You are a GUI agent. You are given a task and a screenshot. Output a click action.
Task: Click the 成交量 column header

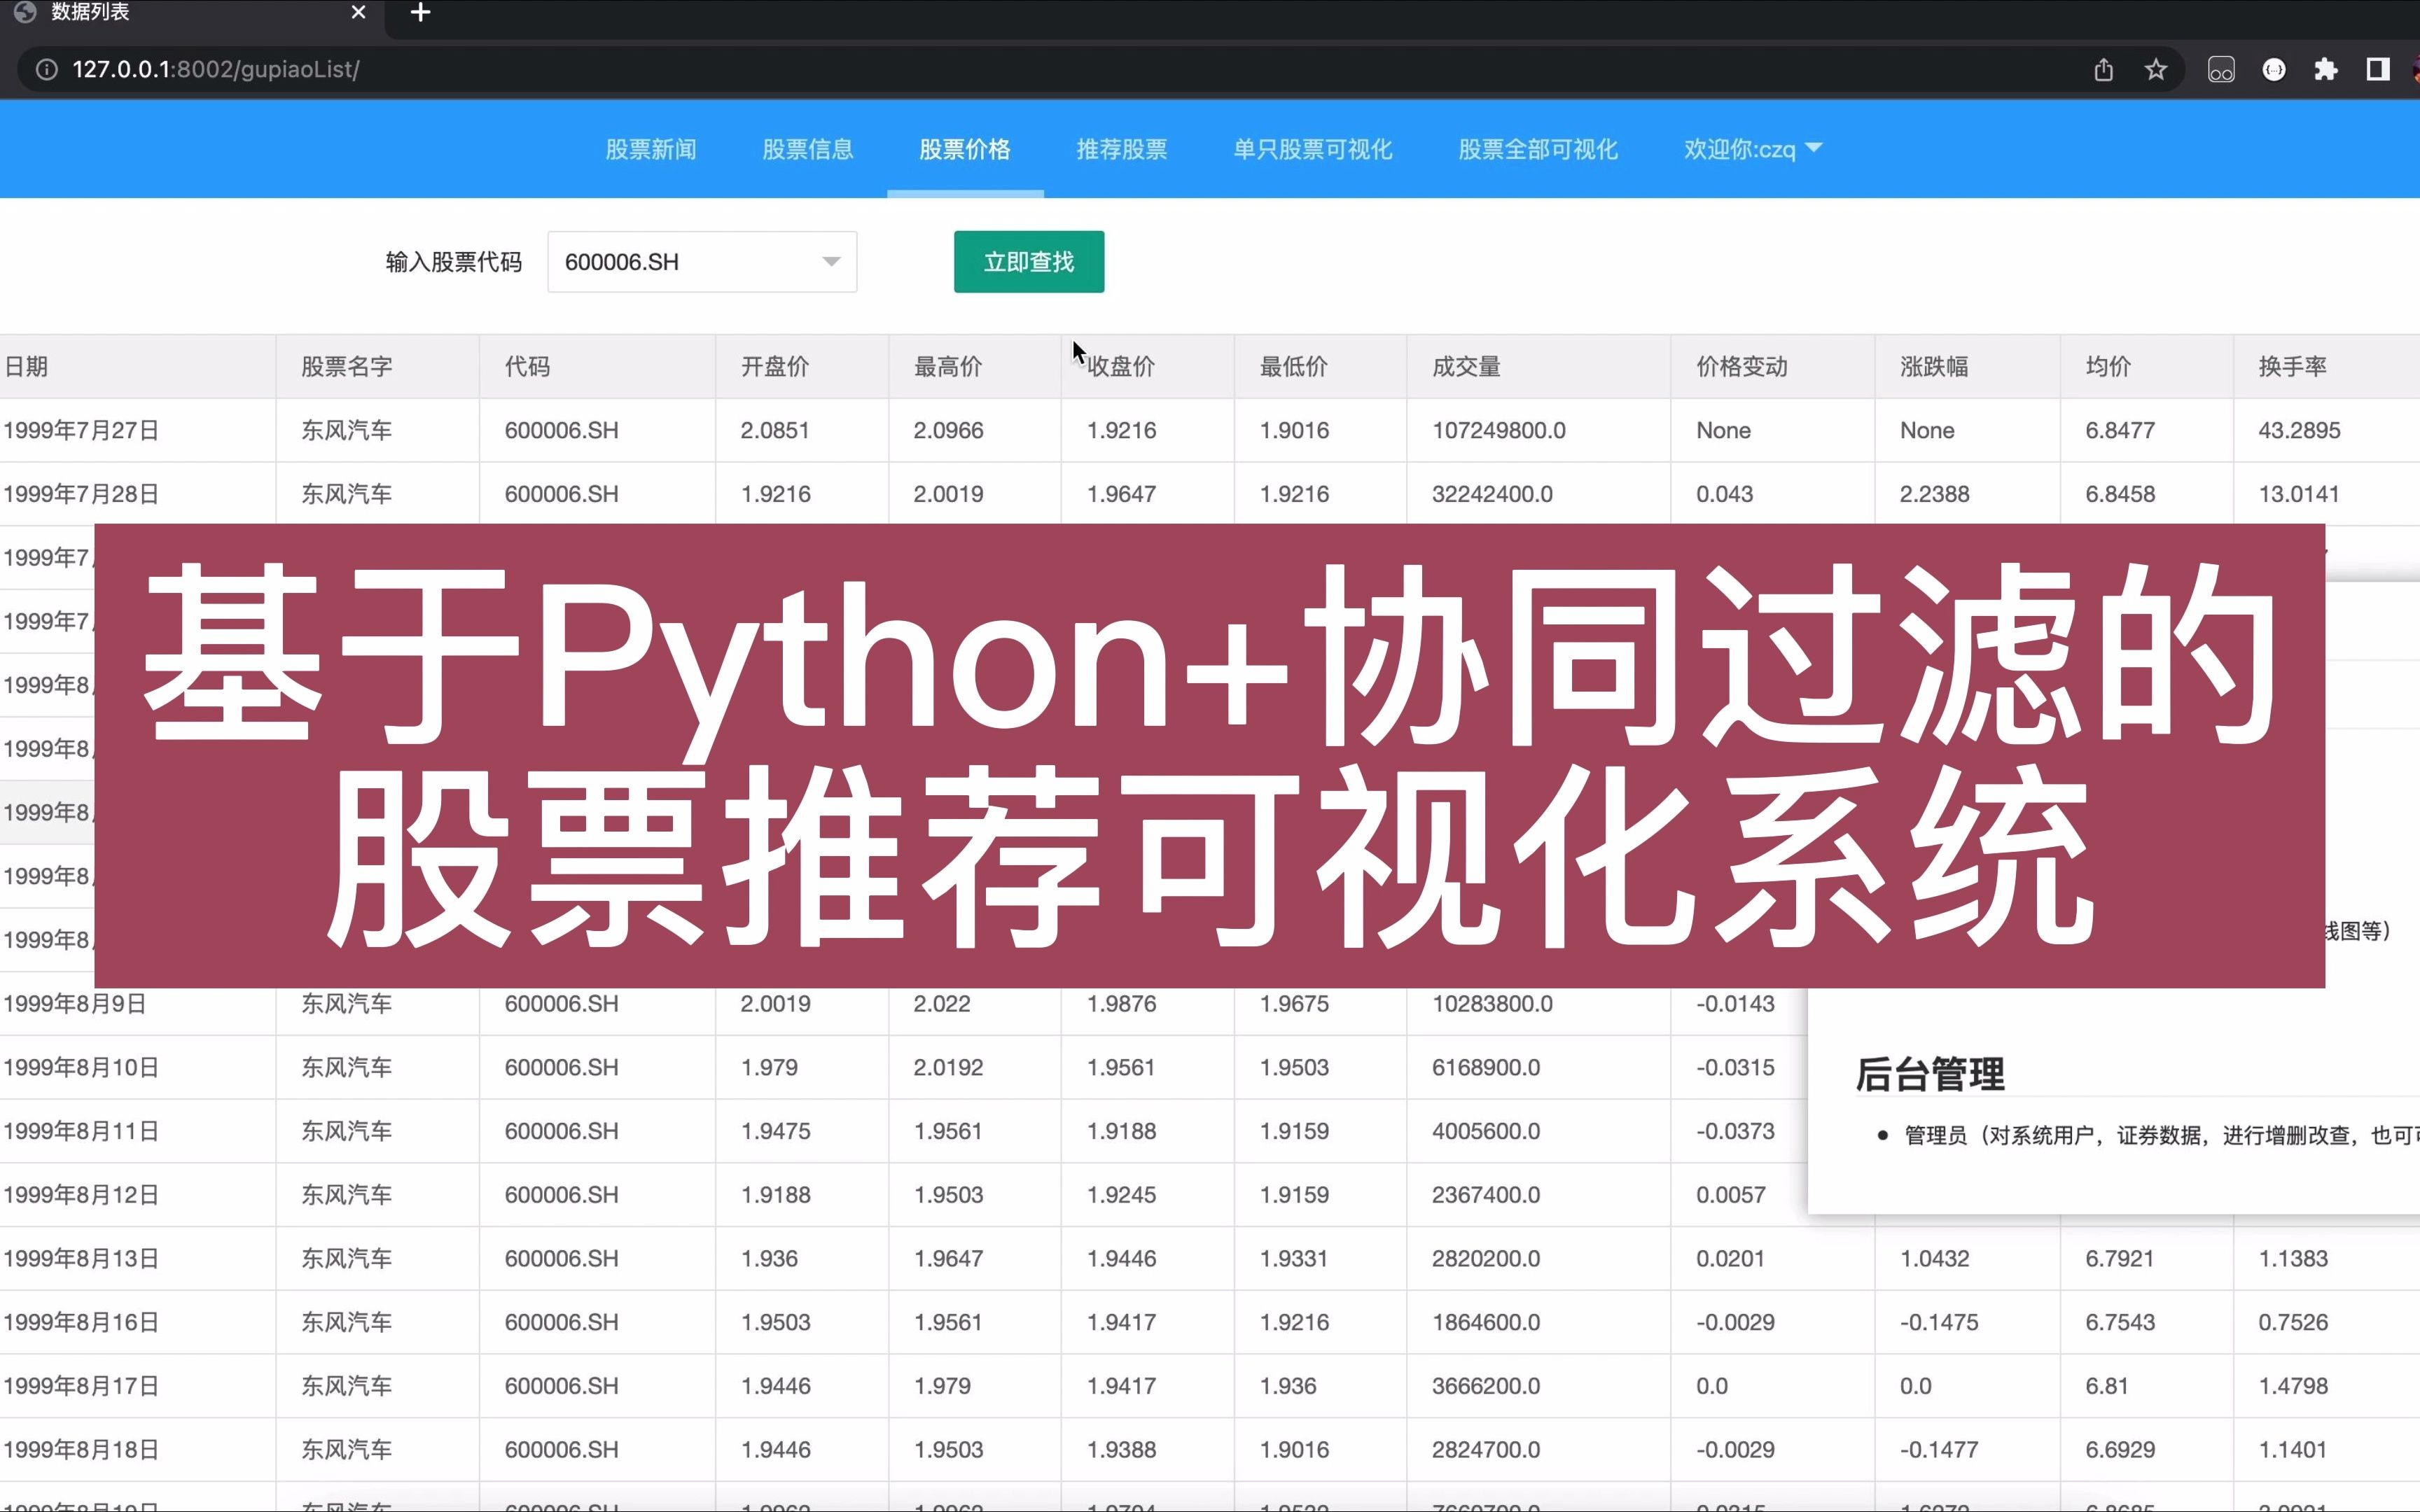1466,366
